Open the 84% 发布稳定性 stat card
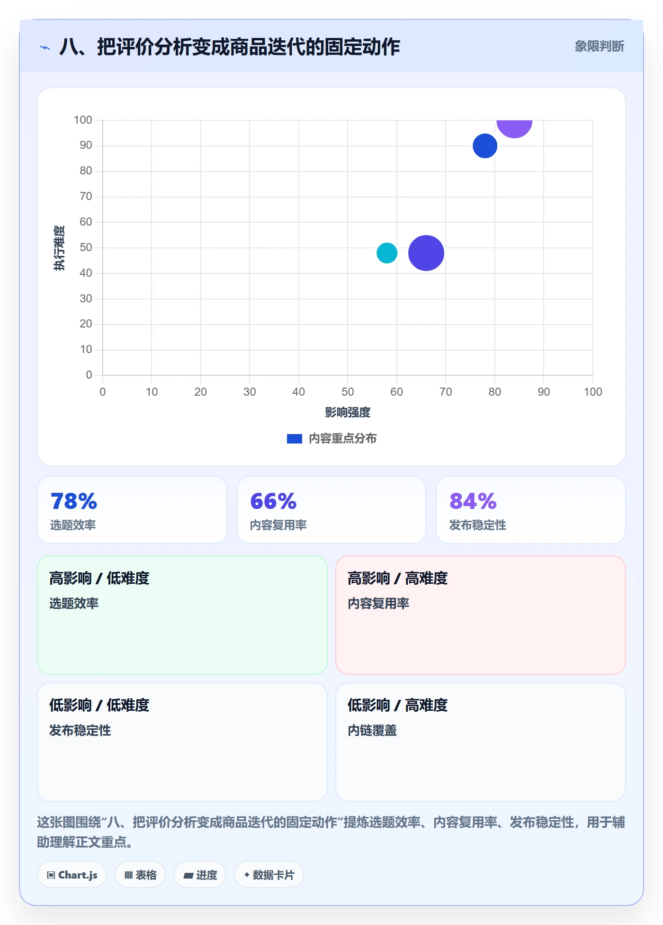Screen dimensions: 663x925 pyautogui.click(x=531, y=510)
